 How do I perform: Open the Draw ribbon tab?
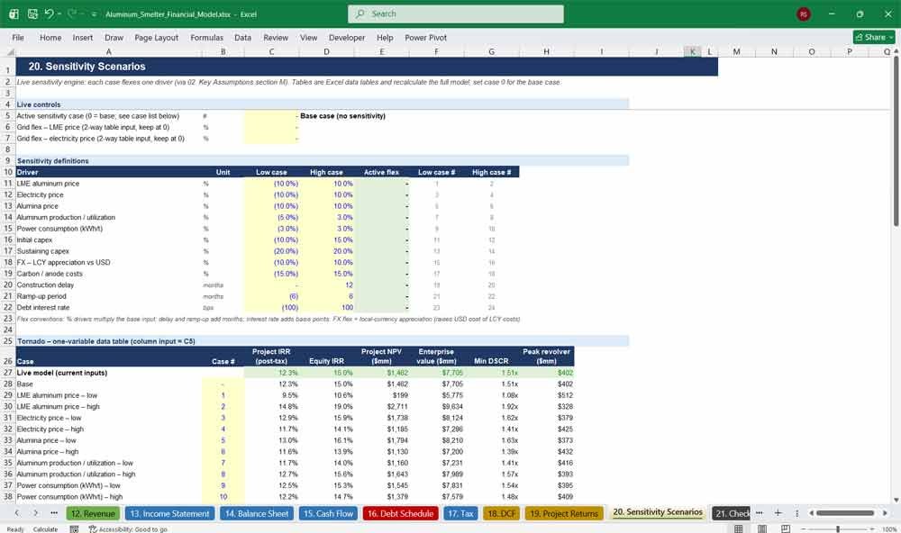click(114, 37)
